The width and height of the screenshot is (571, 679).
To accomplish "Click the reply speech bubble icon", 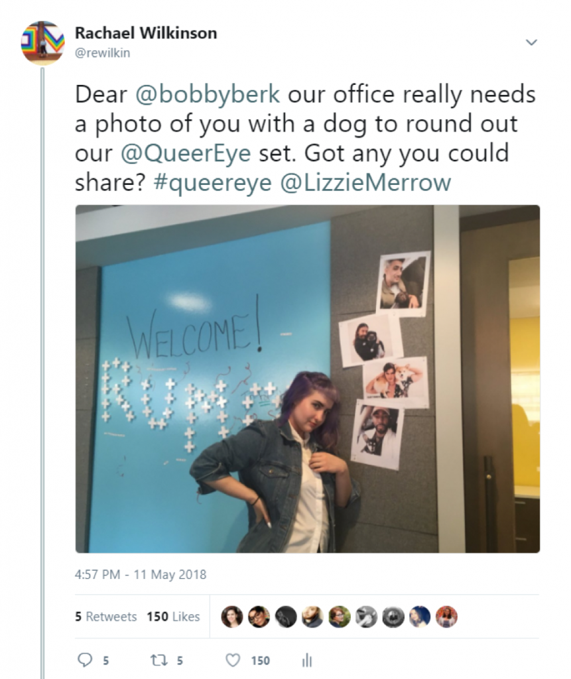I will (x=84, y=660).
